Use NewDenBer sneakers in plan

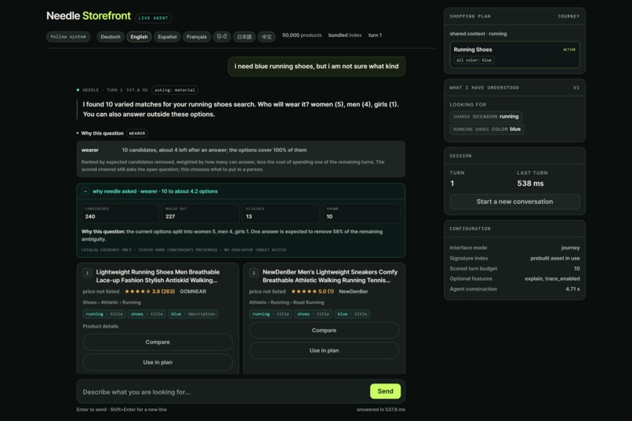point(324,350)
